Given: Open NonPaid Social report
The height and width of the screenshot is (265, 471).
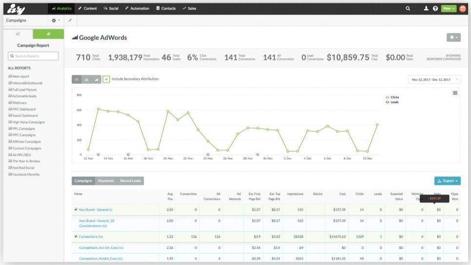Looking at the screenshot, I should click(x=21, y=168).
